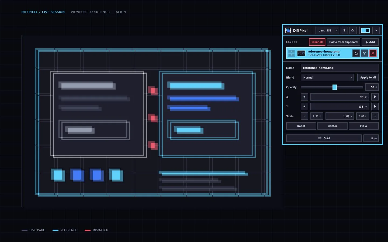The height and width of the screenshot is (242, 388).
Task: Decrease scale with the minus button
Action: (x=304, y=116)
